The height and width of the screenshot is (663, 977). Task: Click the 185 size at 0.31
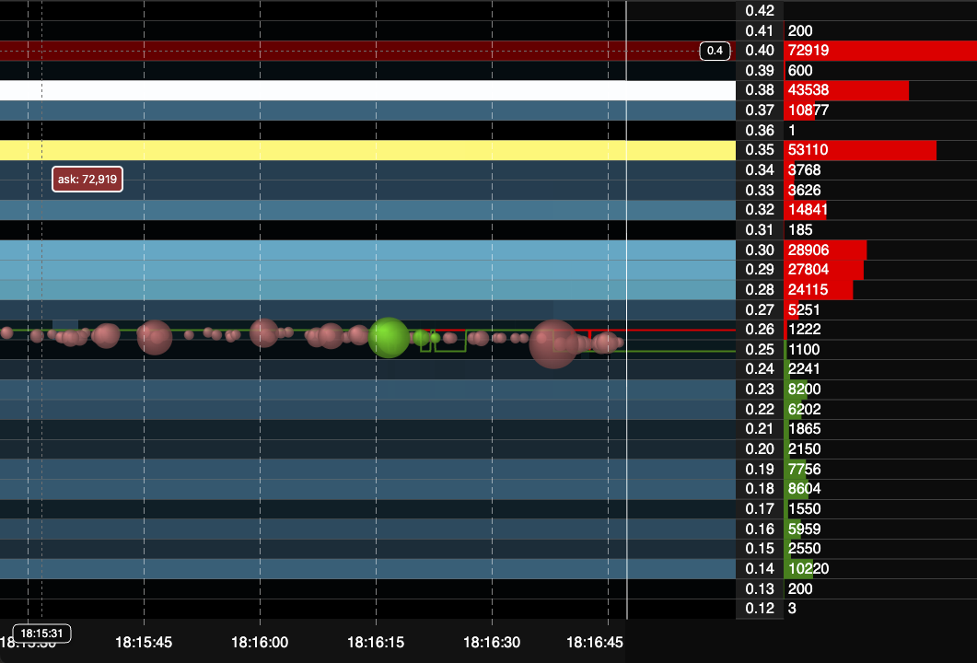[x=800, y=230]
